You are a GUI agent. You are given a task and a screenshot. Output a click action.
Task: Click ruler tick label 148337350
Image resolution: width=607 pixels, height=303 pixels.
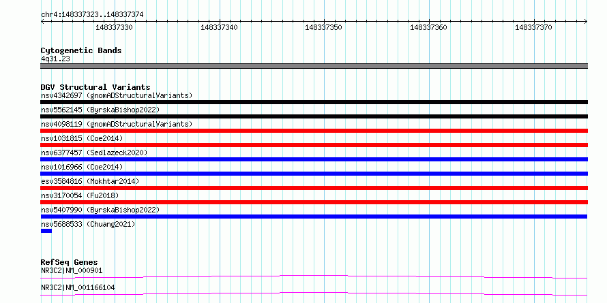click(324, 27)
